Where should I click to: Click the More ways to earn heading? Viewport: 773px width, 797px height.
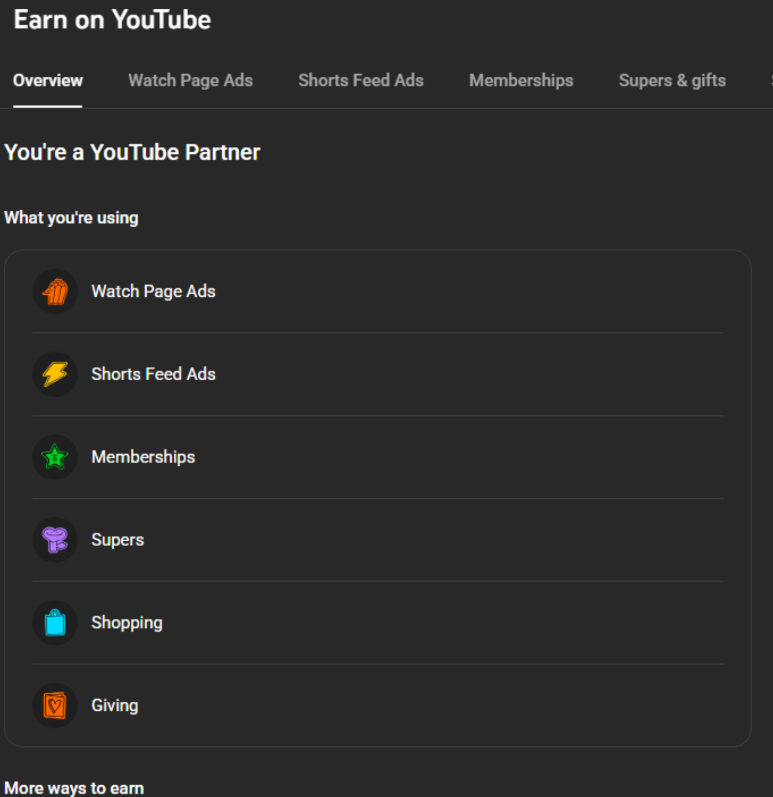click(x=74, y=788)
